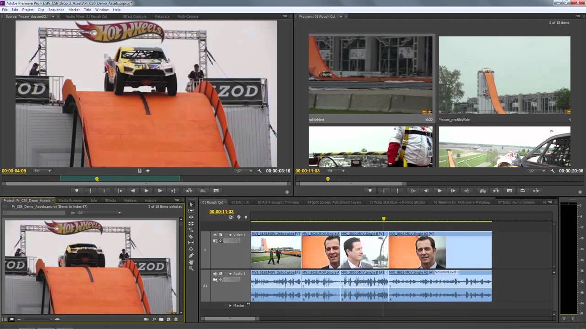586x329 pixels.
Task: Click Lift button in Program monitor
Action: click(483, 191)
